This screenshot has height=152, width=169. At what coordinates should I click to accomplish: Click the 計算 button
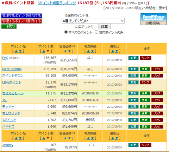click(x=104, y=27)
